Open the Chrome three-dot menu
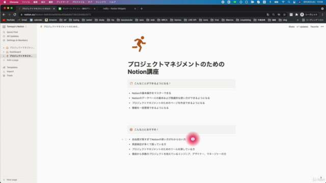Image resolution: width=326 pixels, height=183 pixels. [x=322, y=15]
